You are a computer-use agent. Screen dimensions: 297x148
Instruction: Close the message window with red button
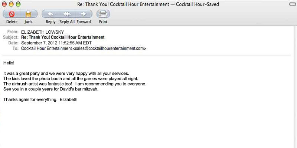4,4
